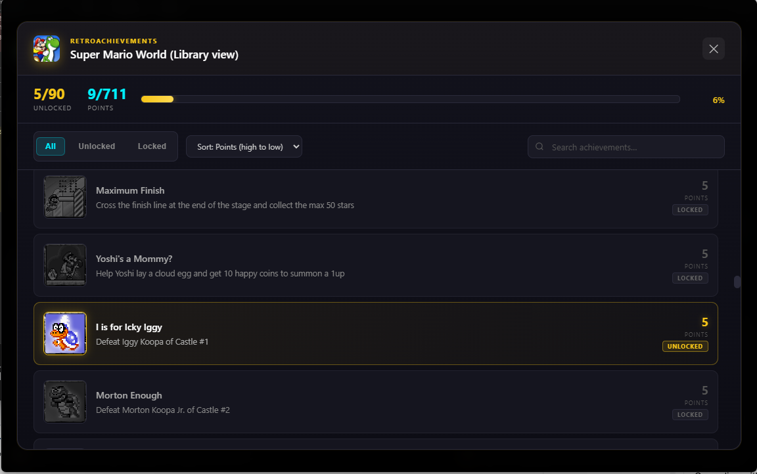Screen dimensions: 757x474
Task: Close the achievements dialog with X
Action: [x=713, y=49]
